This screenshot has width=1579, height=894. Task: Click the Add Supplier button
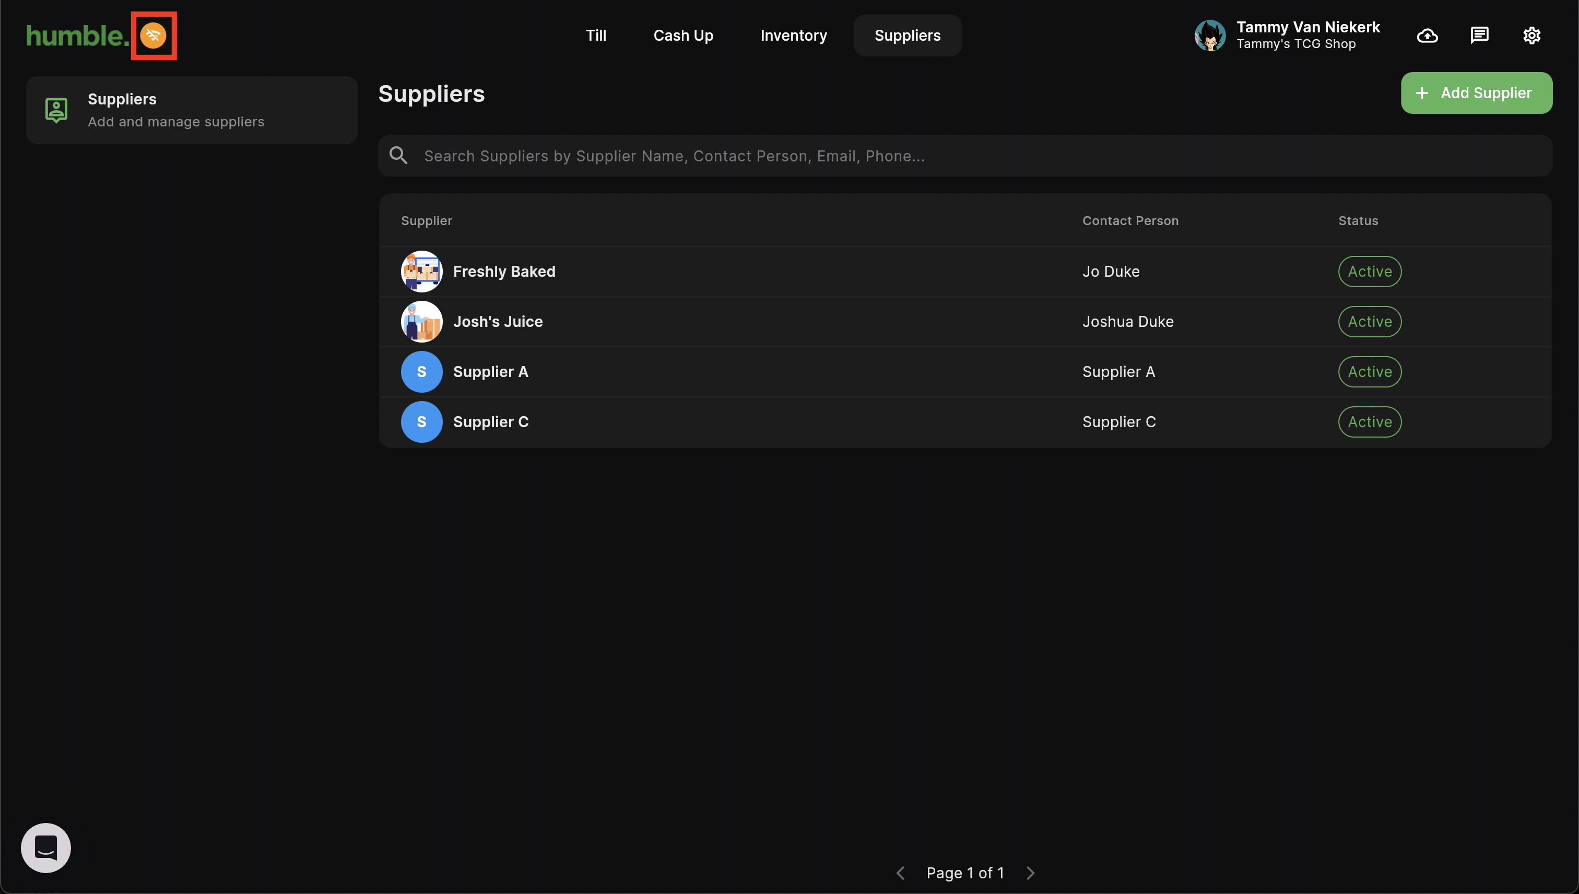point(1477,93)
